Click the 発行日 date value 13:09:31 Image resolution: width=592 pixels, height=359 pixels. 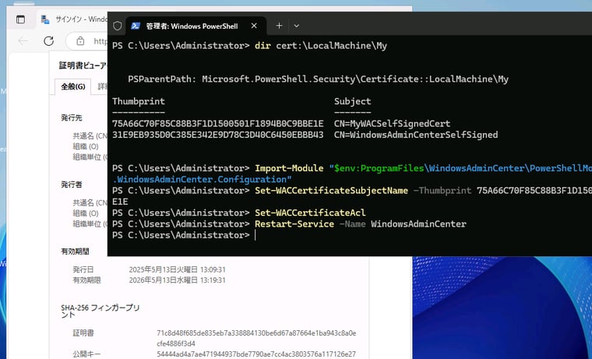click(177, 269)
